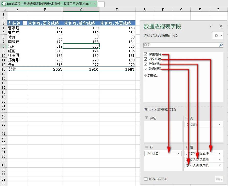Select row 3 header

4,23
